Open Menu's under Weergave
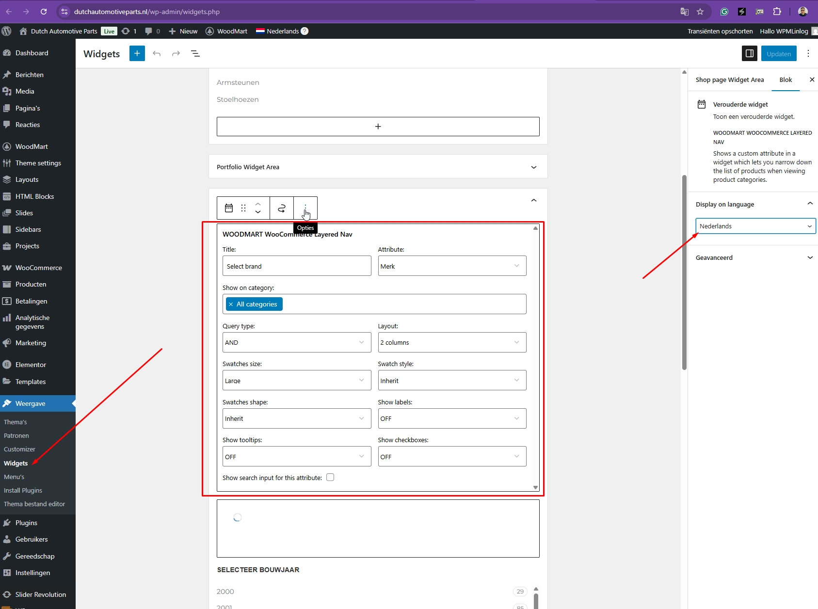The height and width of the screenshot is (609, 818). tap(14, 477)
